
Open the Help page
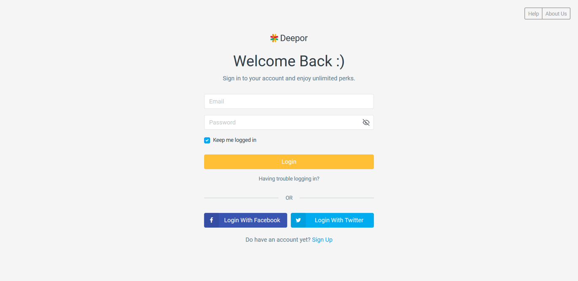pos(533,13)
